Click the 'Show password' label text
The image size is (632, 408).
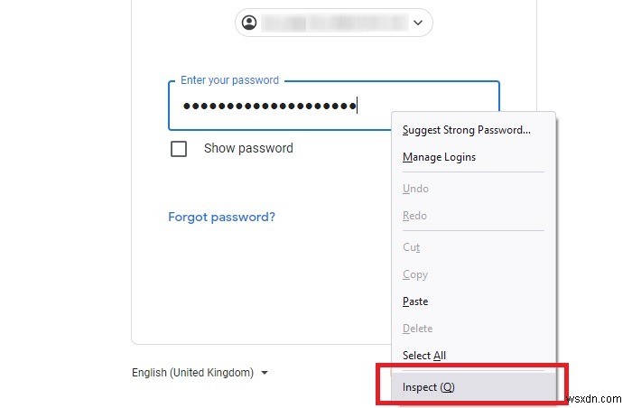pyautogui.click(x=248, y=148)
